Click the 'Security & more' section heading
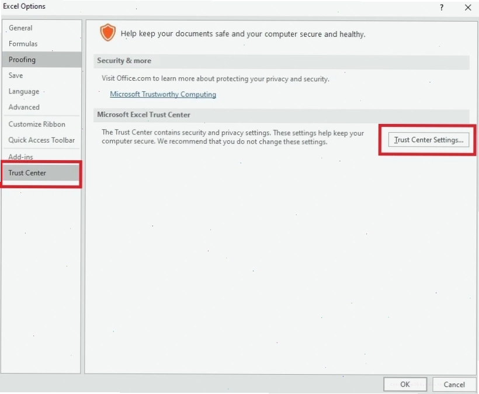Viewport: 479px width, 394px height. click(124, 61)
